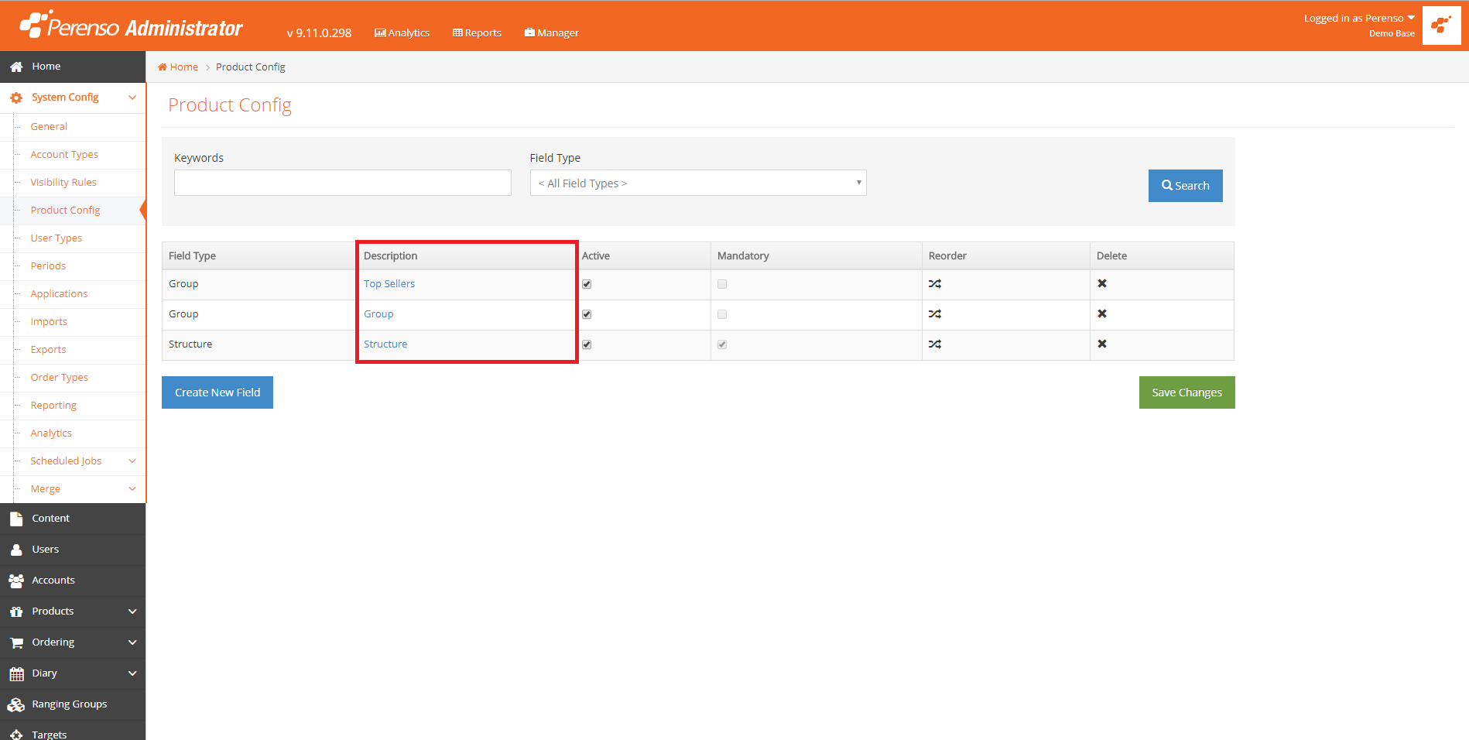The width and height of the screenshot is (1469, 740).
Task: Click the Products gift icon in sidebar
Action: pos(16,612)
